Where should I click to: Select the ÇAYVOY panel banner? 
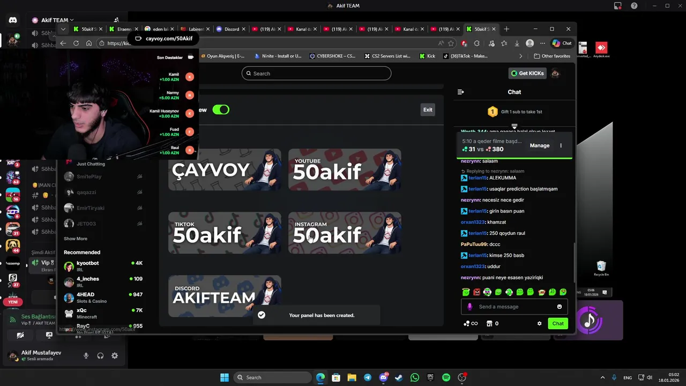click(x=225, y=170)
